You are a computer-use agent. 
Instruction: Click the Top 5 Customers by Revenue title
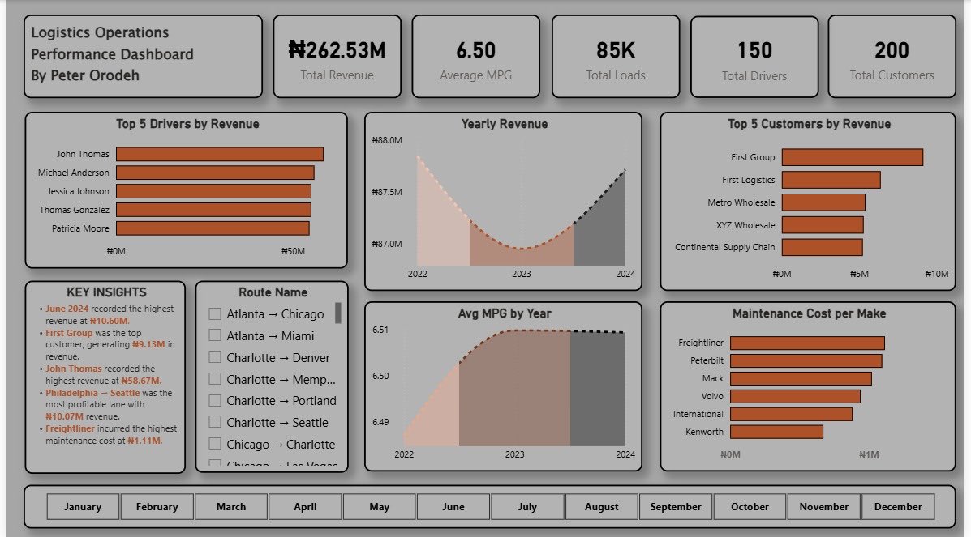pos(809,124)
